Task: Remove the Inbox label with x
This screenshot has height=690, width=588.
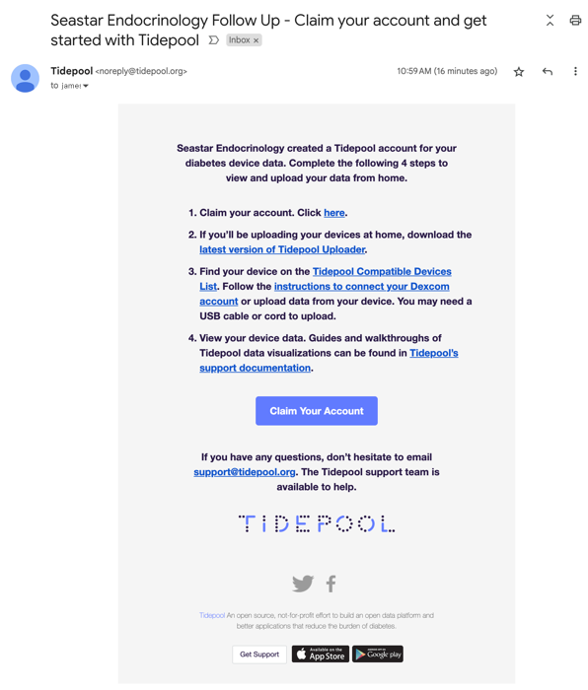Action: [256, 40]
